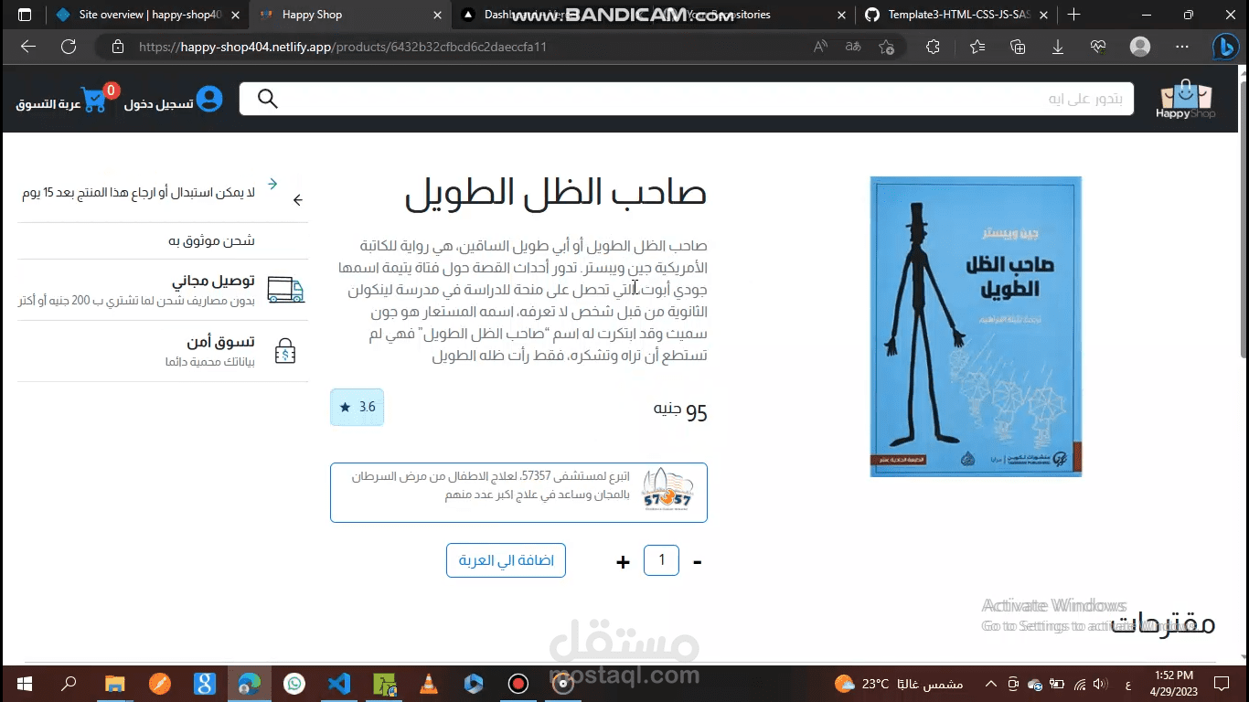
Task: Click the left arrow in the returns box
Action: 297,199
